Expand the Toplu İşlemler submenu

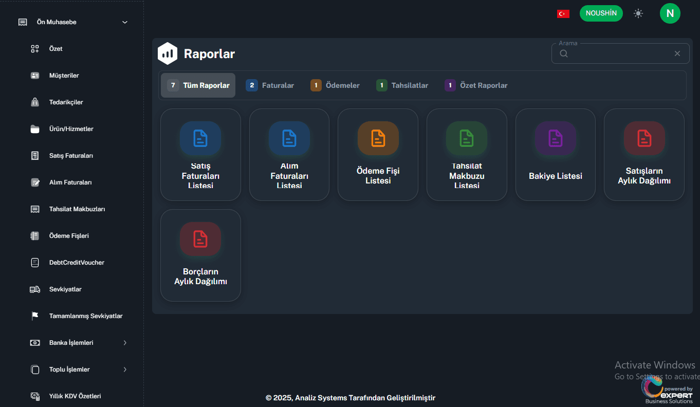pyautogui.click(x=124, y=369)
